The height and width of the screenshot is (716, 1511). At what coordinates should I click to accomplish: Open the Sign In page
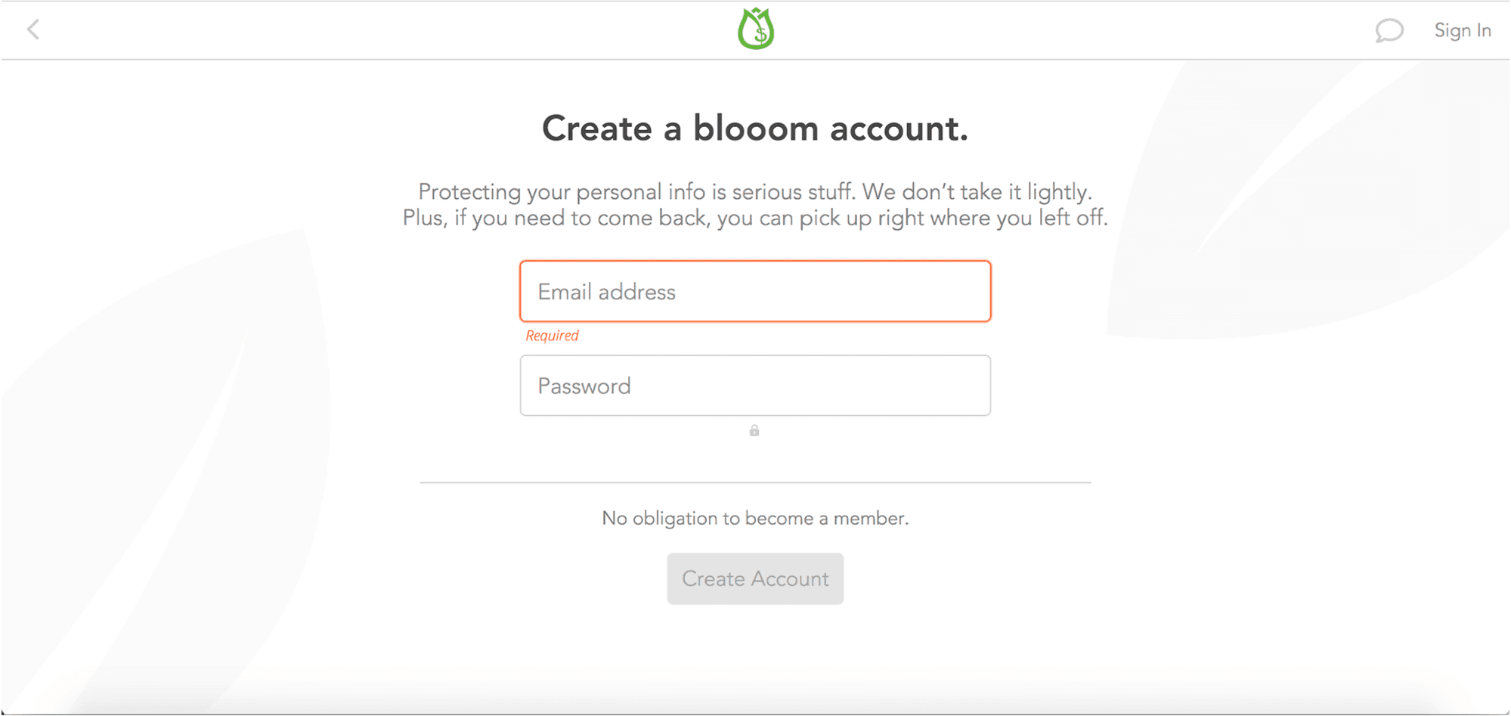tap(1462, 30)
